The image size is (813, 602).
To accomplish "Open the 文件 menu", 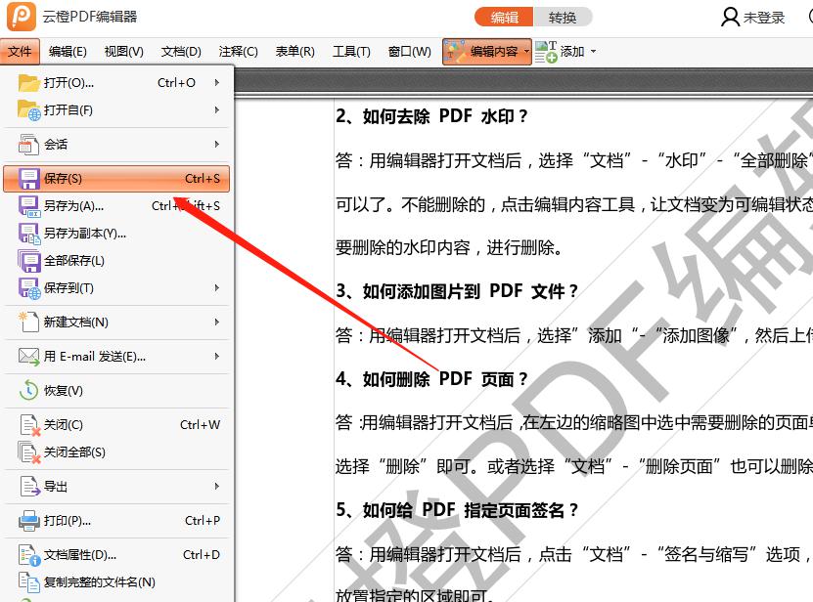I will click(x=20, y=51).
